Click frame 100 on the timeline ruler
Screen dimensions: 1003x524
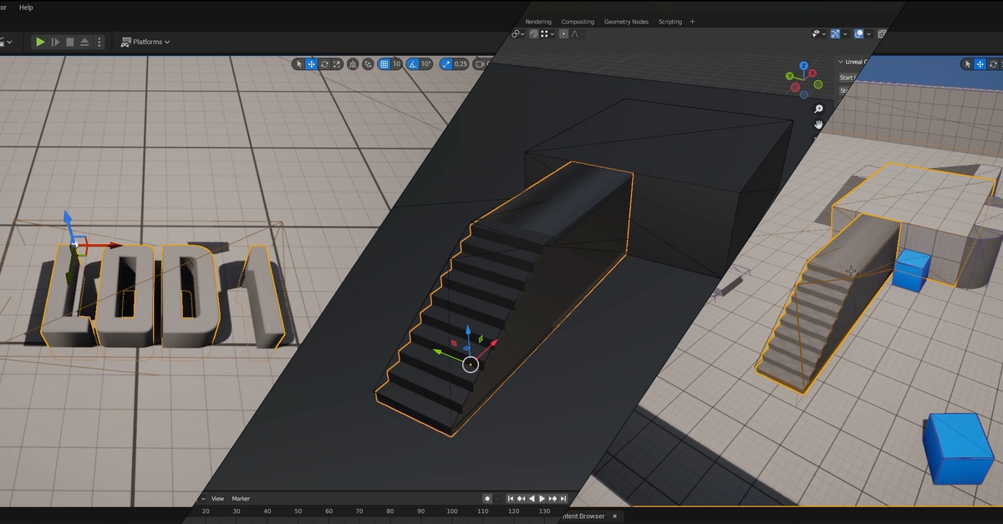[451, 511]
